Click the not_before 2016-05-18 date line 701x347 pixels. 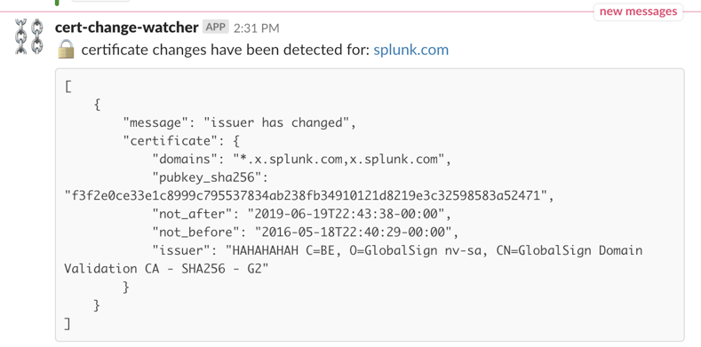306,233
